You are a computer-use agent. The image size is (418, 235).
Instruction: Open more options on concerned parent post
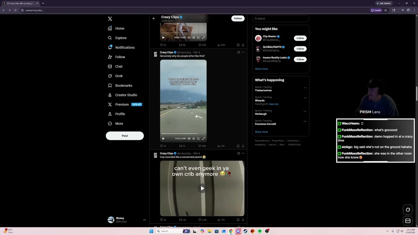coord(243,153)
